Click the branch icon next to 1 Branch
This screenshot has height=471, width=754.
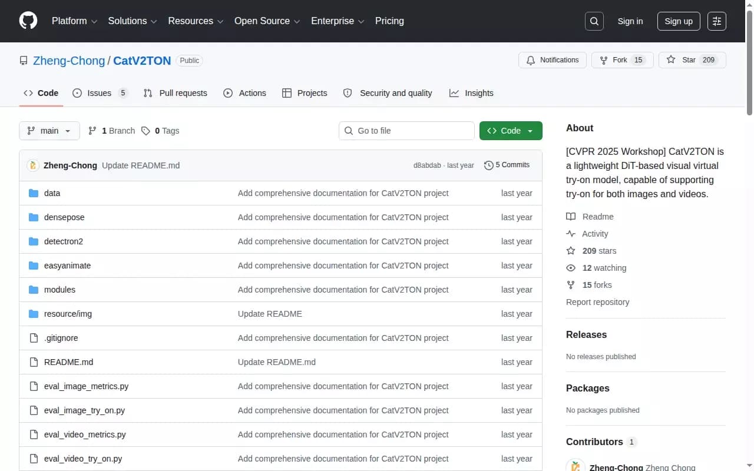(x=92, y=131)
